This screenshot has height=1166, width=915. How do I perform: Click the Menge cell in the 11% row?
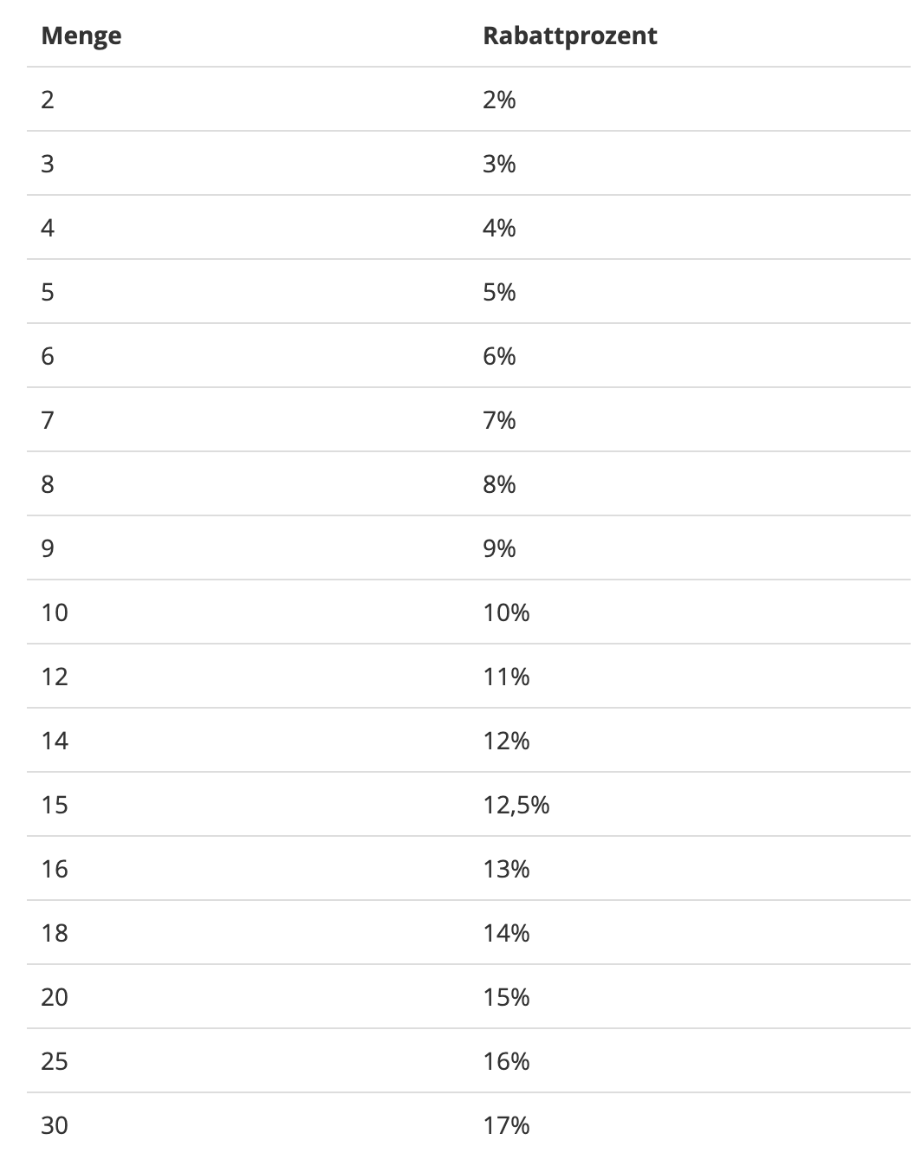(55, 677)
